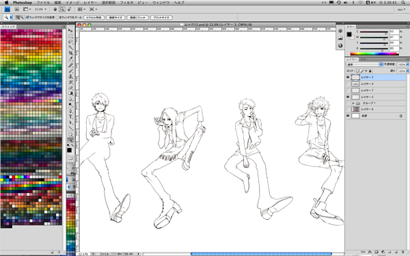
Task: Select the Healing Brush tool
Action: point(70,65)
